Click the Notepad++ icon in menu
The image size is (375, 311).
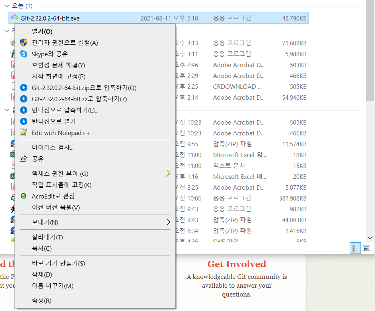pos(24,133)
